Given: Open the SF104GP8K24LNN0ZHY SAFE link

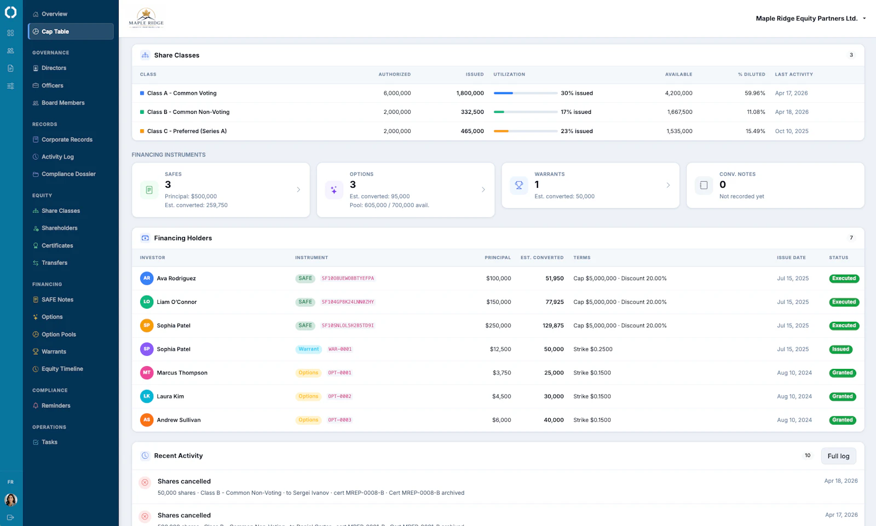Looking at the screenshot, I should tap(348, 302).
